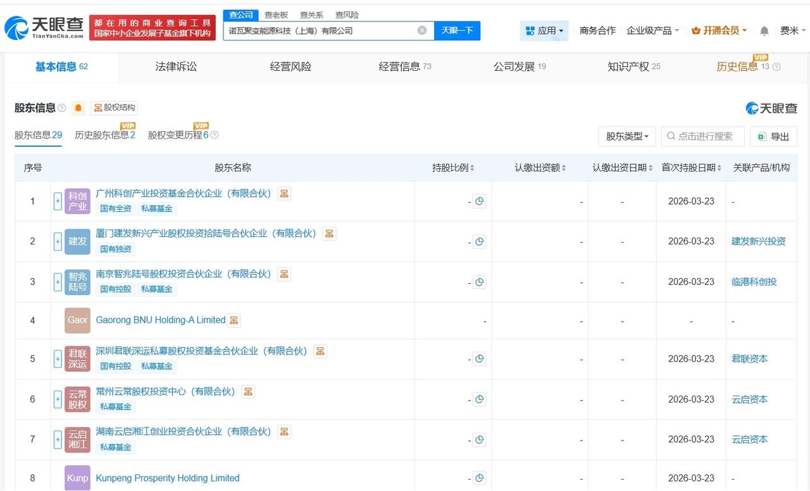Switch to the 公司发展 tab

pyautogui.click(x=520, y=66)
